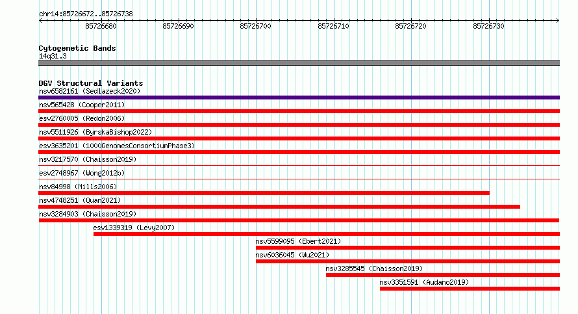Click the chr14:85726672..85726738 region label
578x314 pixels.
point(86,14)
